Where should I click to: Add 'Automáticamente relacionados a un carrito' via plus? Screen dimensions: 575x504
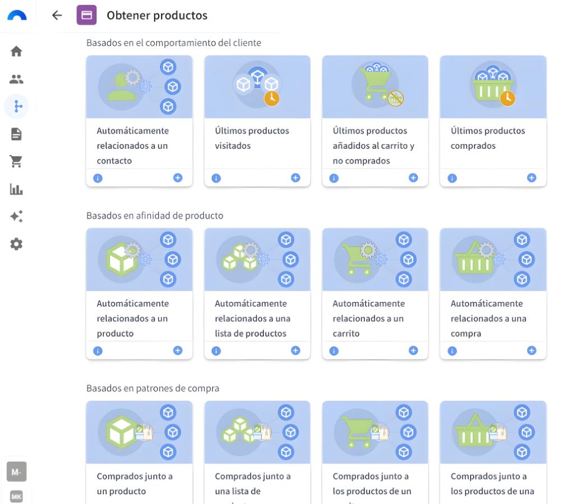[x=413, y=350]
